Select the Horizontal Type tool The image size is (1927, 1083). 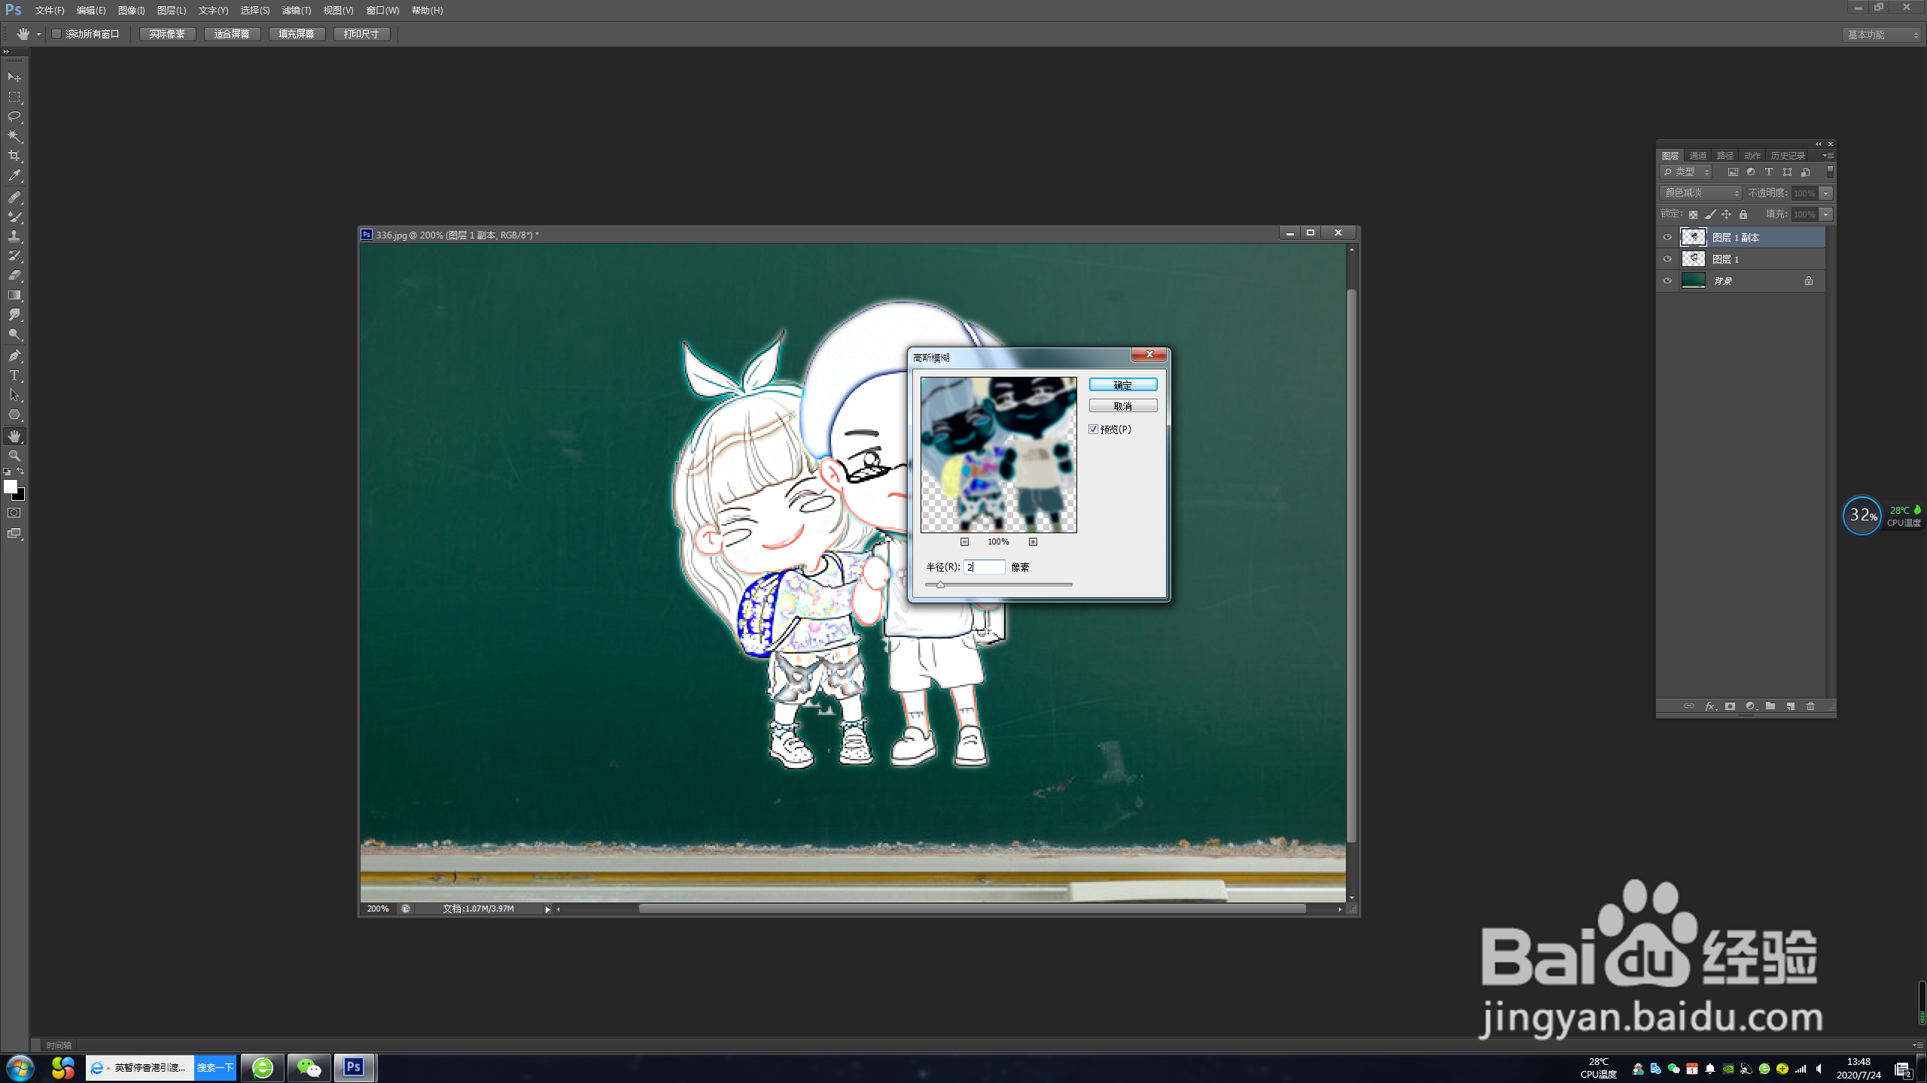point(14,375)
